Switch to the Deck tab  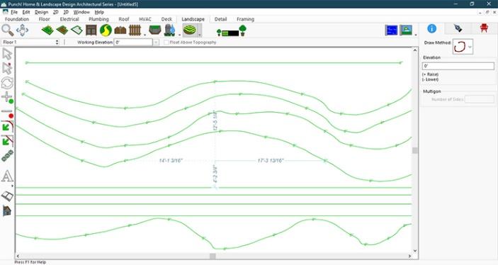(x=166, y=19)
